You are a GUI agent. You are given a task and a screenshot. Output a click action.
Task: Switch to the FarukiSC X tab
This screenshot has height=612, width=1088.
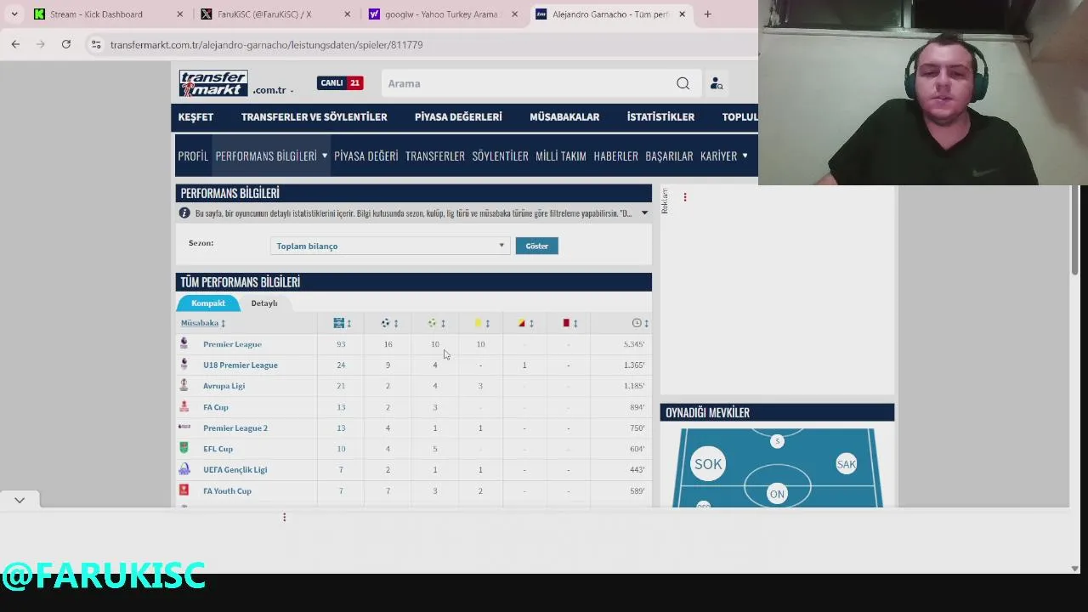275,14
